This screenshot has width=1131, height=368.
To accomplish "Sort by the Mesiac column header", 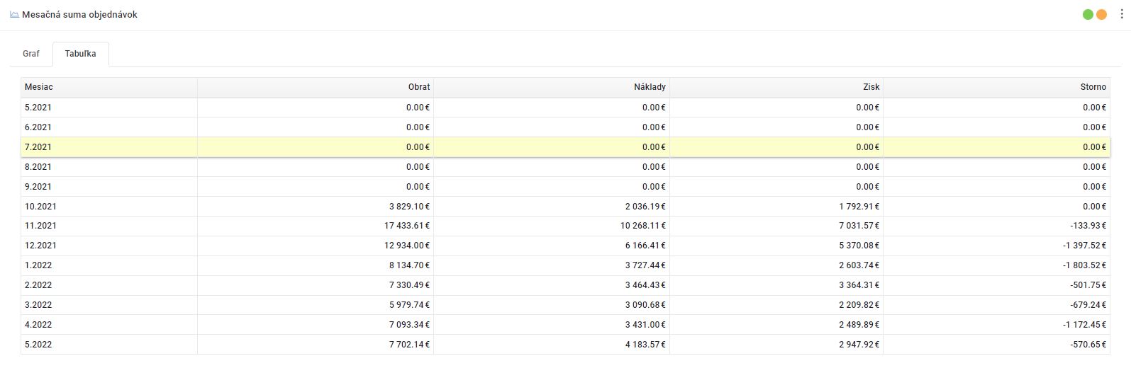I will point(39,87).
